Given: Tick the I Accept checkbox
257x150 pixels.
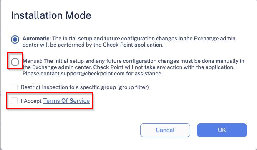Looking at the screenshot, I should click(14, 101).
